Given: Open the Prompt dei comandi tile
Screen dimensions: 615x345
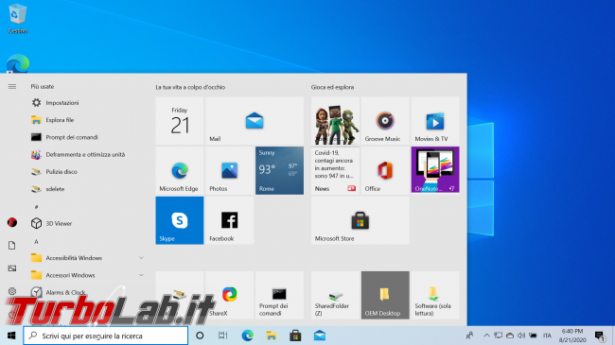Looking at the screenshot, I should click(279, 295).
